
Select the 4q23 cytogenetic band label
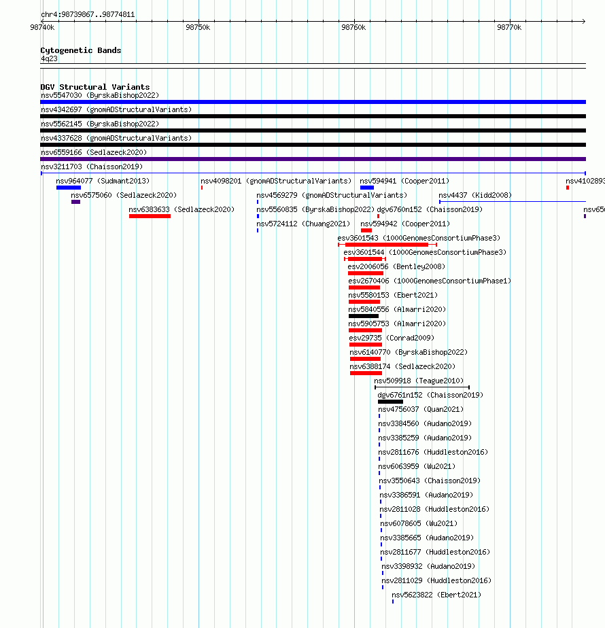(x=49, y=59)
